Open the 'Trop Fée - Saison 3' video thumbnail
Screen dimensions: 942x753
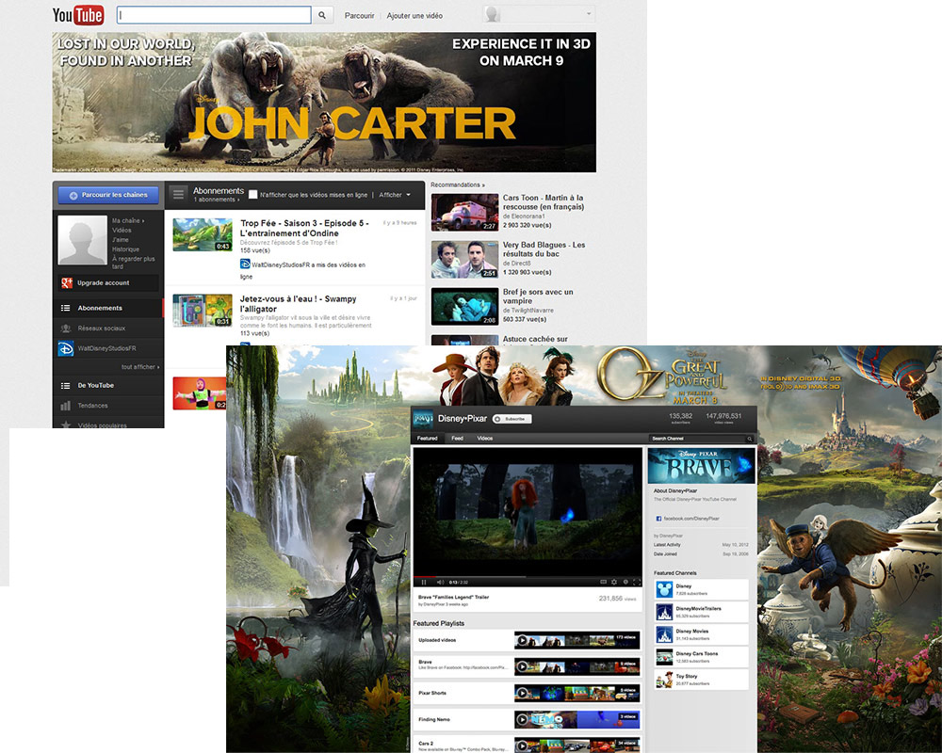(x=203, y=234)
